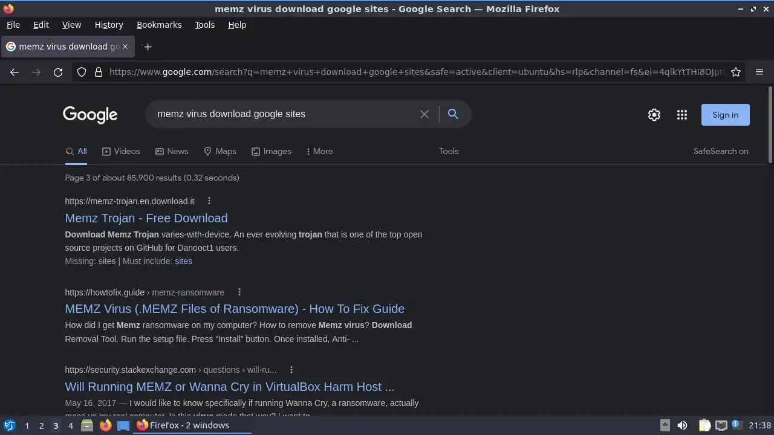Switch to the Videos results tab
774x435 pixels.
[x=121, y=151]
